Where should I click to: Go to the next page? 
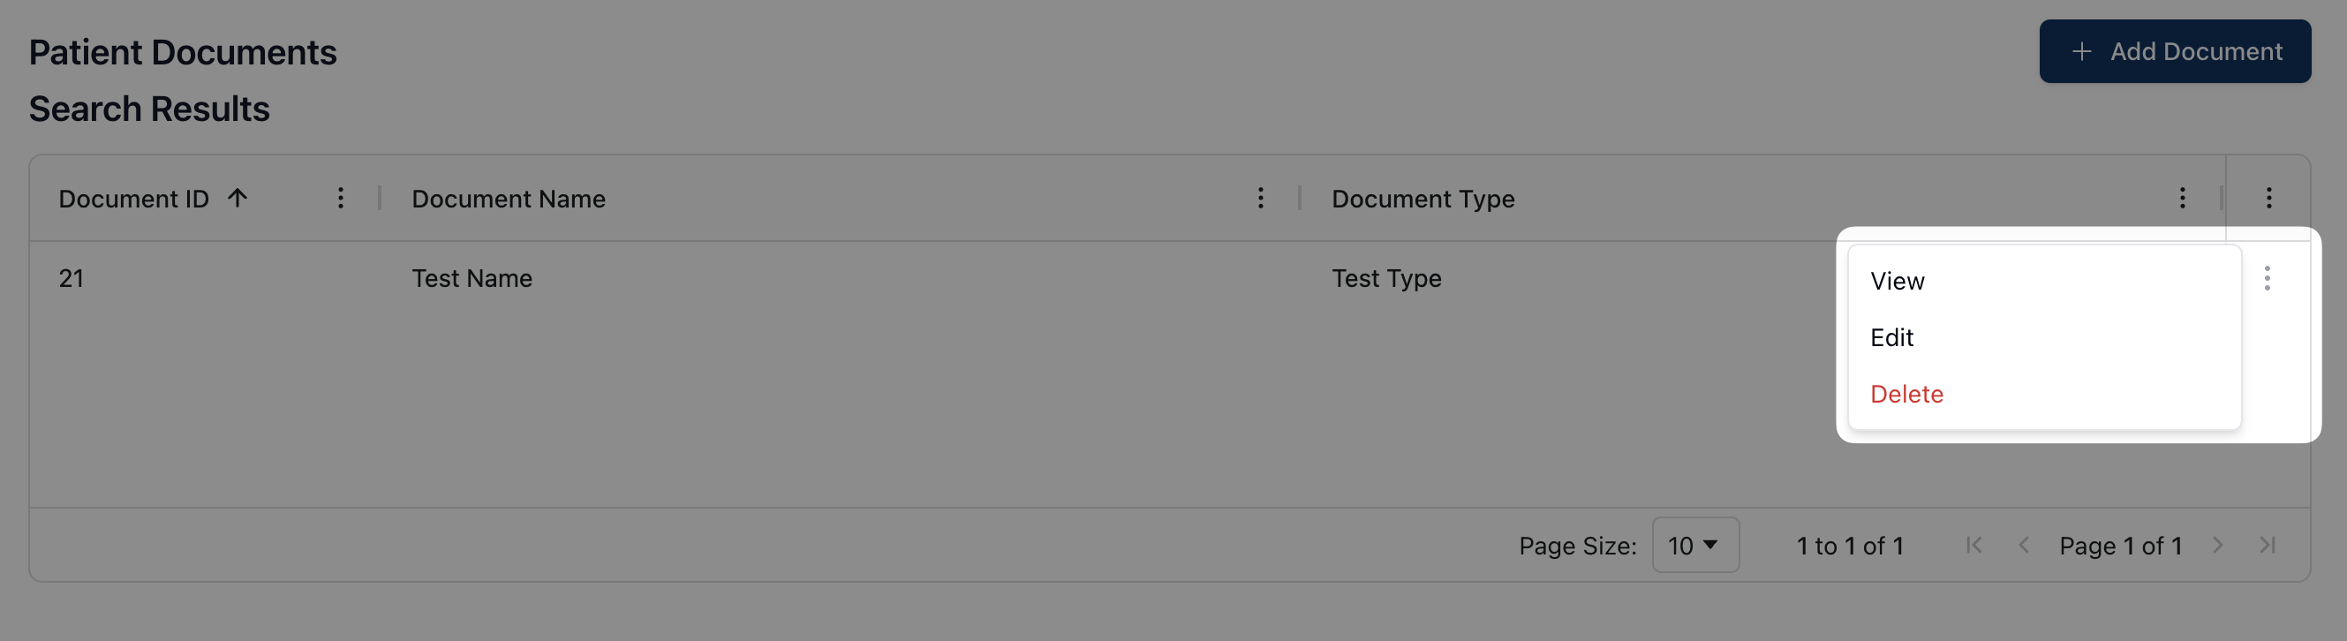[2217, 545]
